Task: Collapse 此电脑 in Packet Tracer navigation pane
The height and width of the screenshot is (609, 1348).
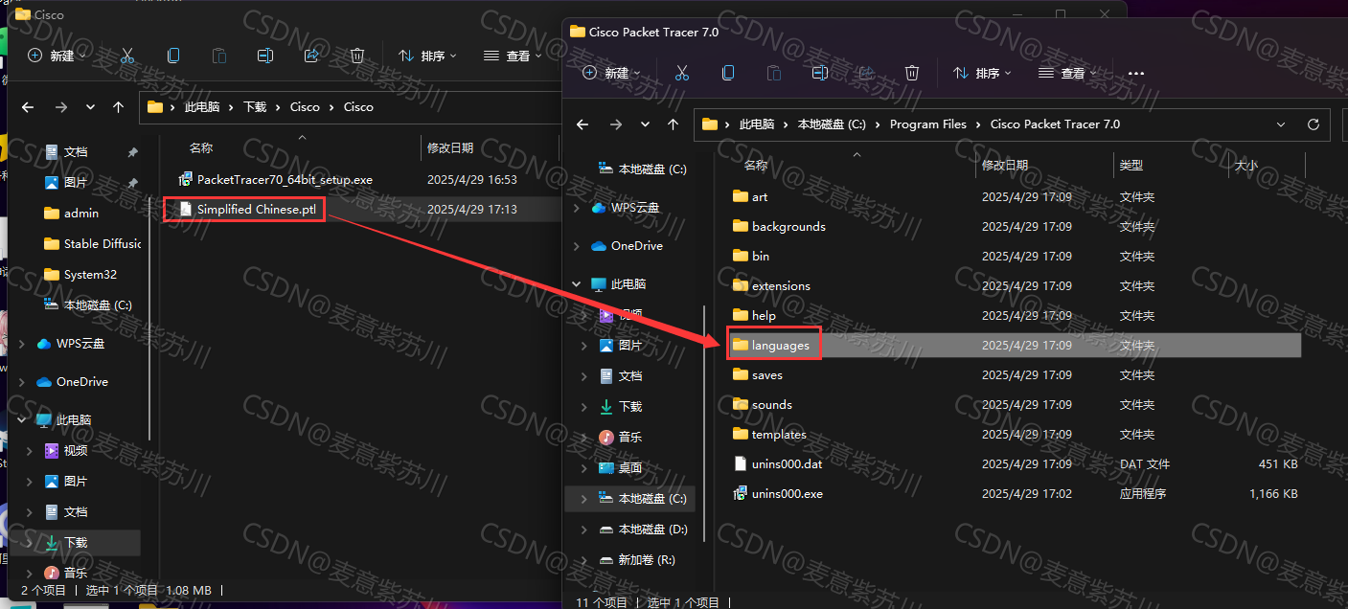Action: click(x=576, y=284)
